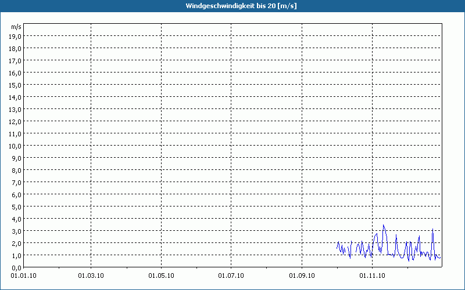Click the chart title Windgeschwindigkeit bis 20 [m/s]
Screen dimensions: 465x290
pos(241,6)
